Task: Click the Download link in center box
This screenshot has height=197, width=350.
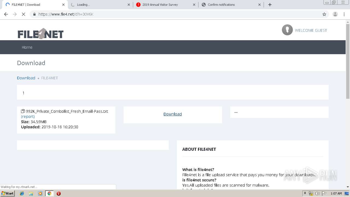Action: click(x=173, y=114)
